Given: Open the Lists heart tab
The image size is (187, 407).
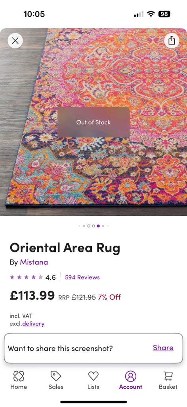Looking at the screenshot, I should [93, 380].
